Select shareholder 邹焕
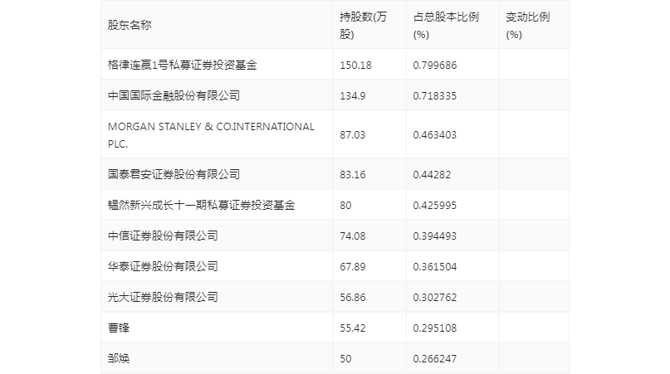 [119, 358]
